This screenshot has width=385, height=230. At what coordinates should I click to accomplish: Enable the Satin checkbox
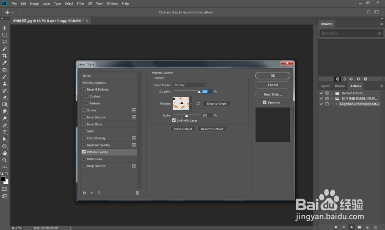(x=84, y=131)
